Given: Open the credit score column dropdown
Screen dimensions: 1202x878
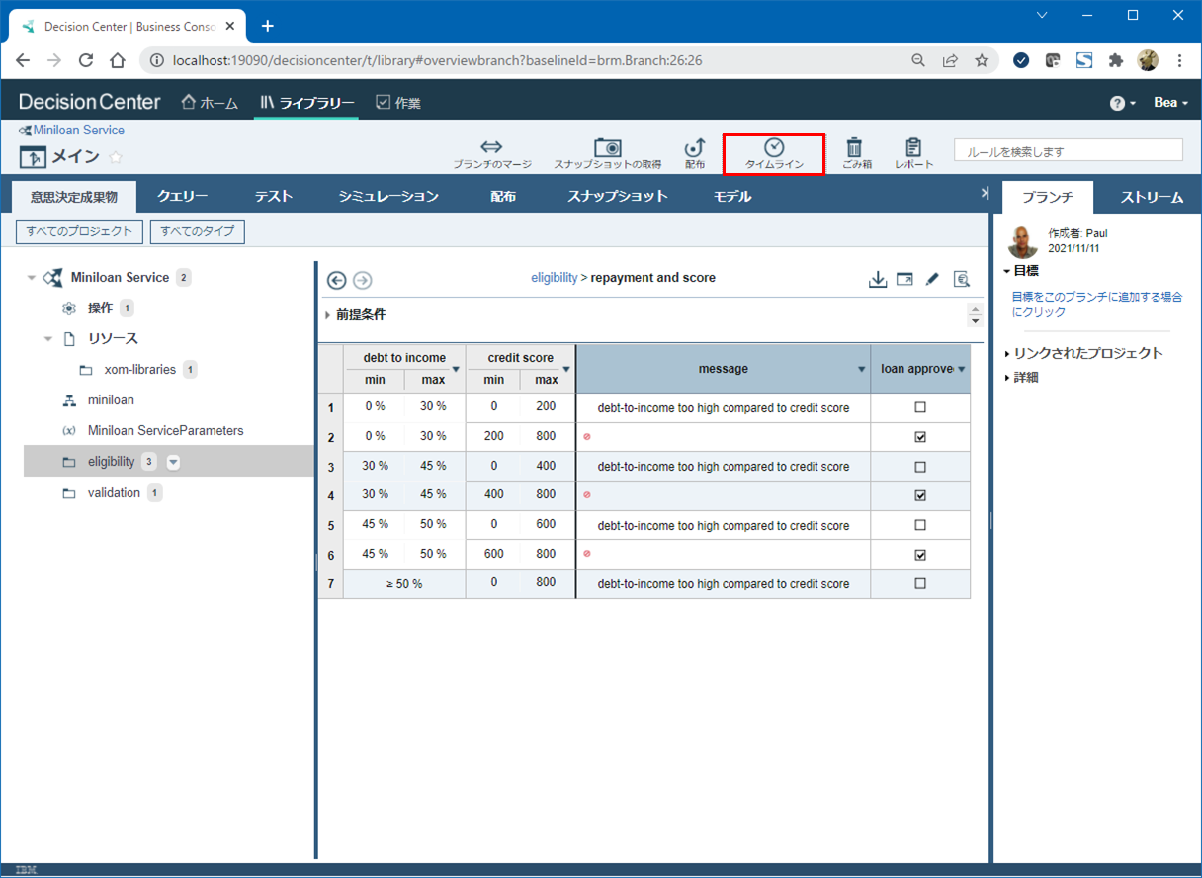Looking at the screenshot, I should tap(566, 369).
